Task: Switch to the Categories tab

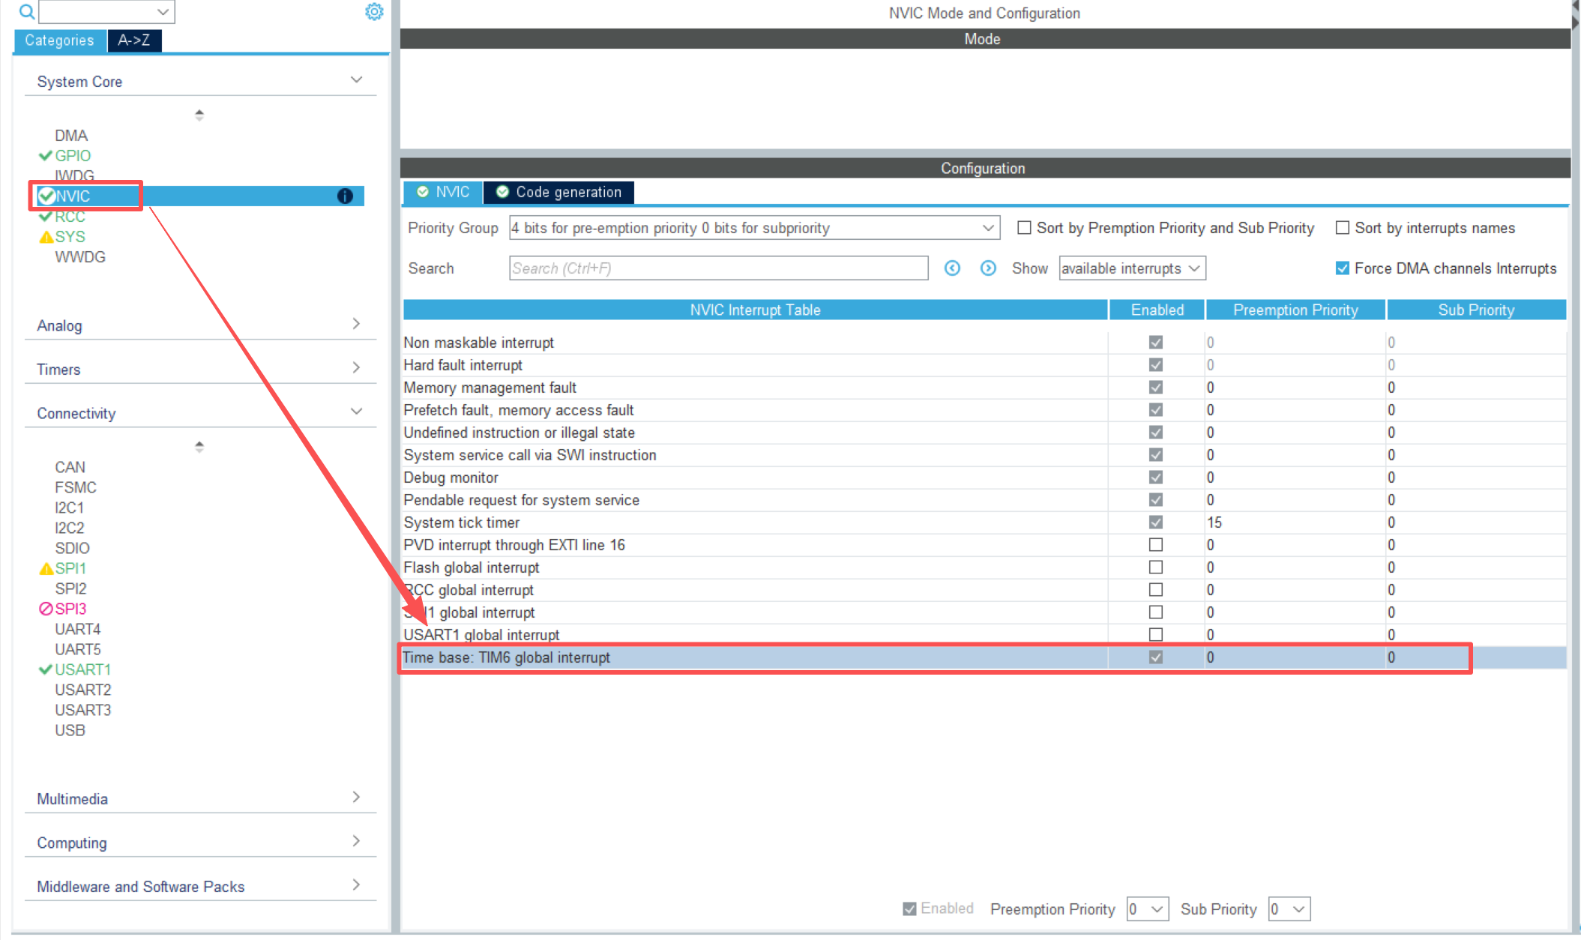Action: tap(59, 40)
